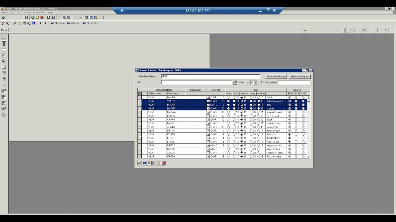Select the row selector for GRPOS row

coord(140,149)
